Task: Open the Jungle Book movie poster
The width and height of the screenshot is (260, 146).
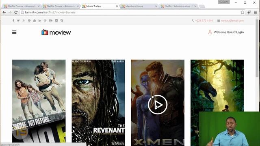Action: click(x=217, y=86)
